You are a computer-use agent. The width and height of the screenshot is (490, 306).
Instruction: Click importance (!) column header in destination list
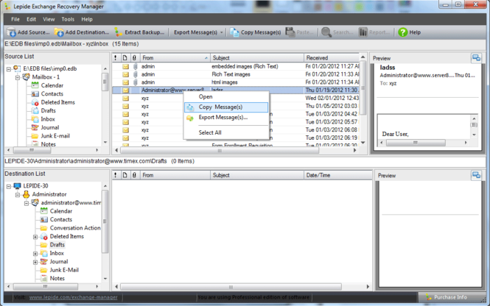[116, 175]
